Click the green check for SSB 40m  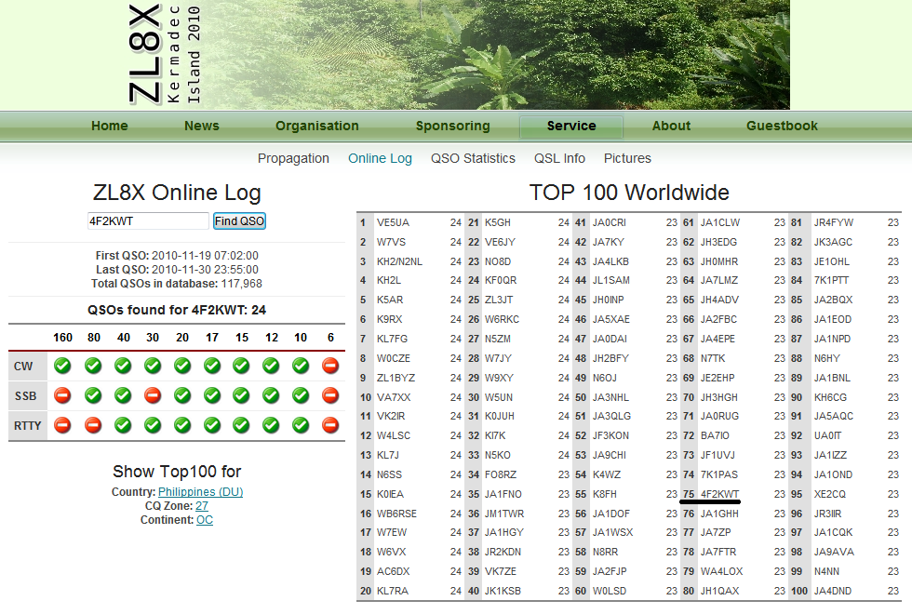[x=123, y=395]
